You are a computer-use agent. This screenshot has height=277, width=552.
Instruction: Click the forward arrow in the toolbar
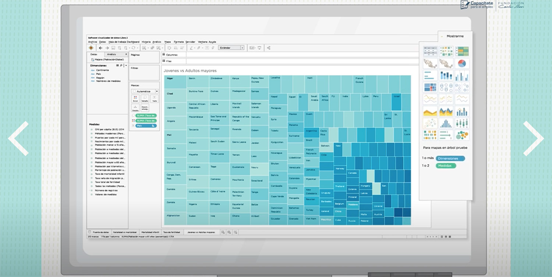point(107,48)
